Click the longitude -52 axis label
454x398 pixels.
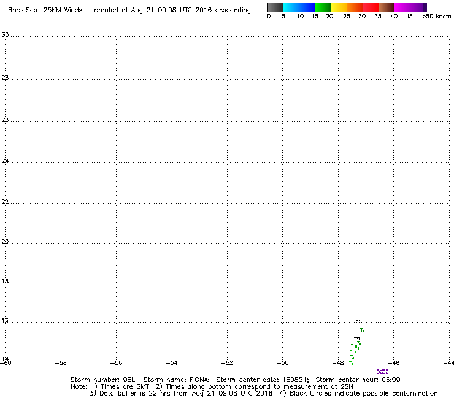tap(227, 363)
